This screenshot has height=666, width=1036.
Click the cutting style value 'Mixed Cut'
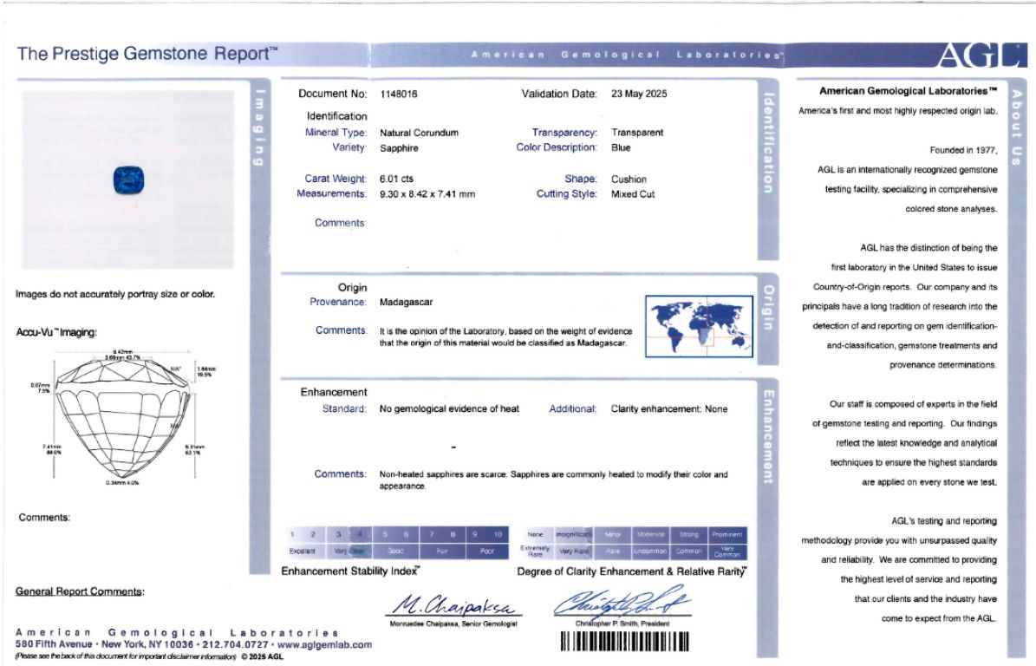[x=633, y=194]
